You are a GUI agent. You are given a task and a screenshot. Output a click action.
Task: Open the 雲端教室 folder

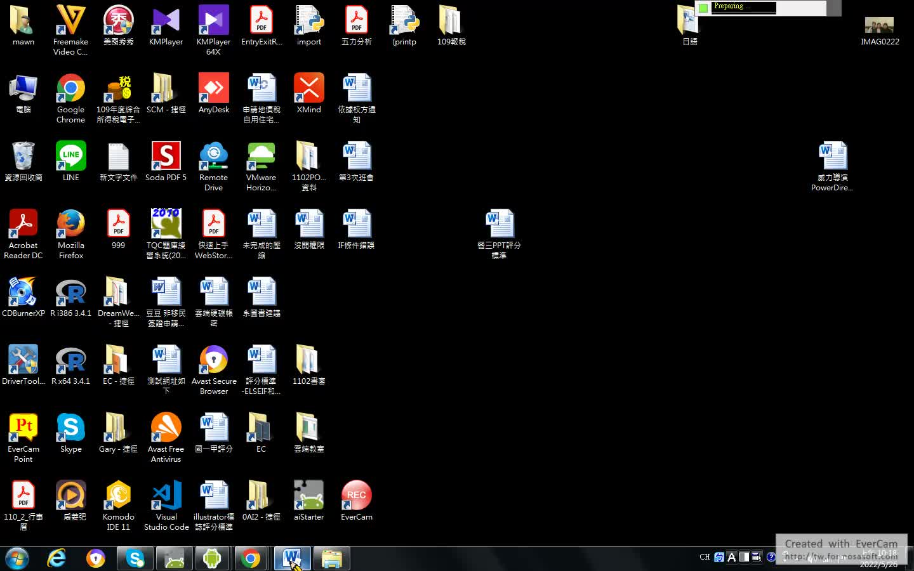click(309, 432)
